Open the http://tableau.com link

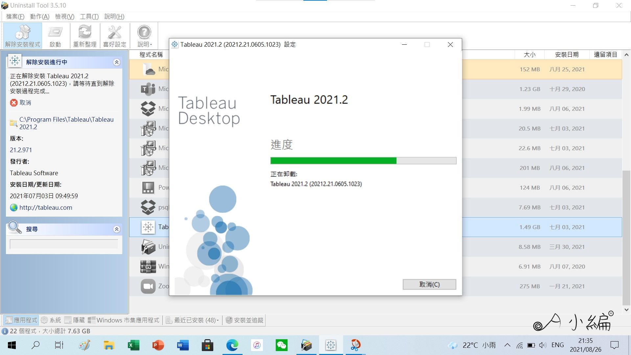tap(46, 207)
